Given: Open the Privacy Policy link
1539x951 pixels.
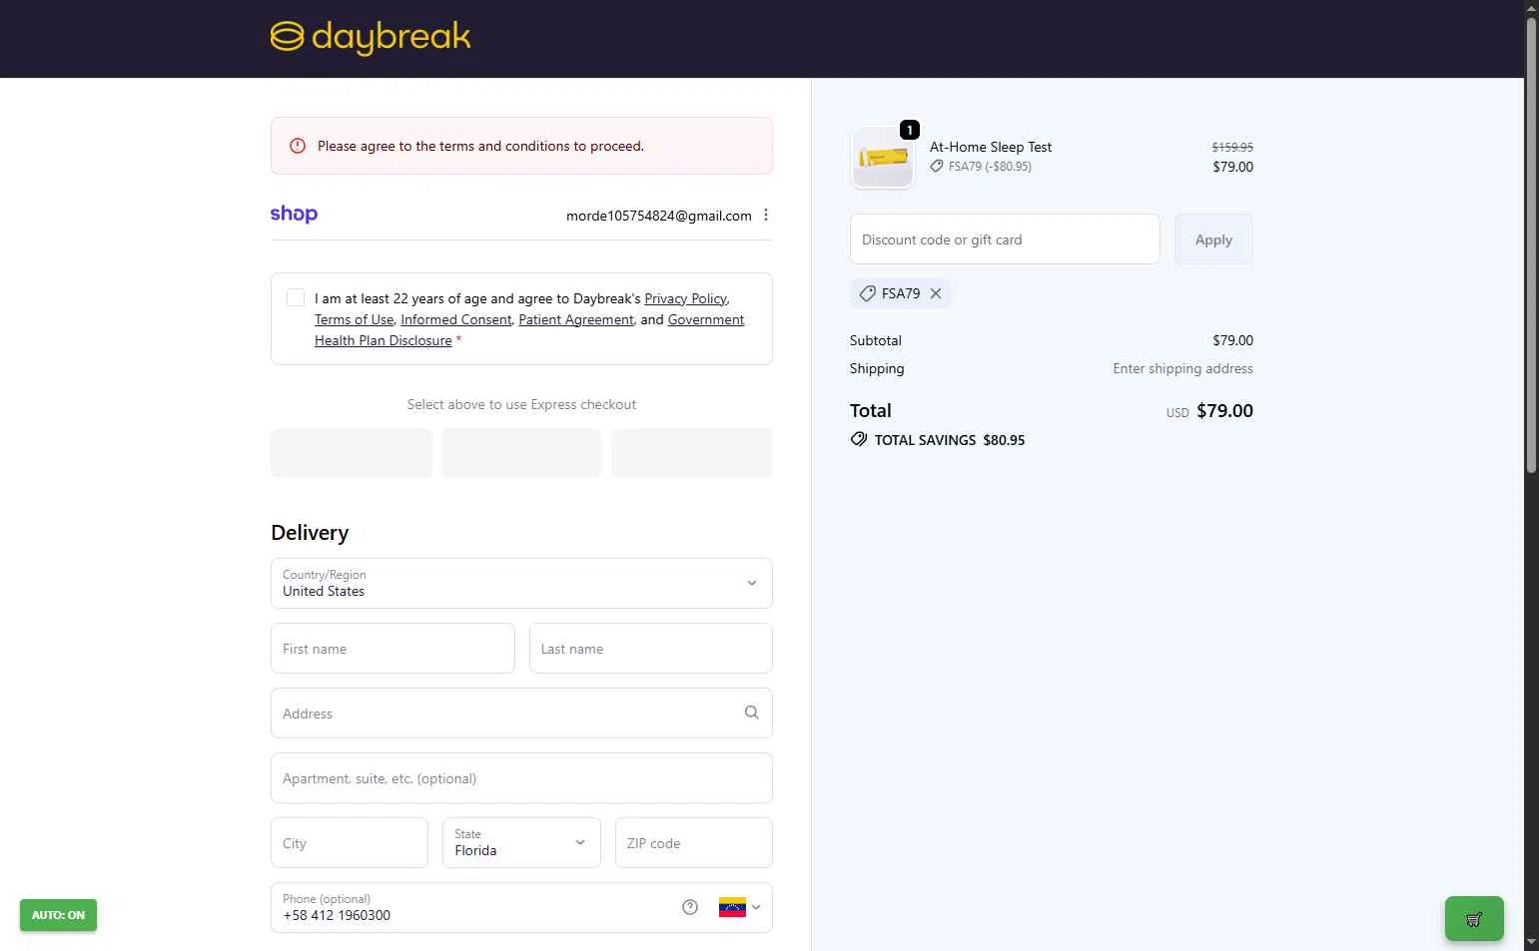Looking at the screenshot, I should pos(685,298).
